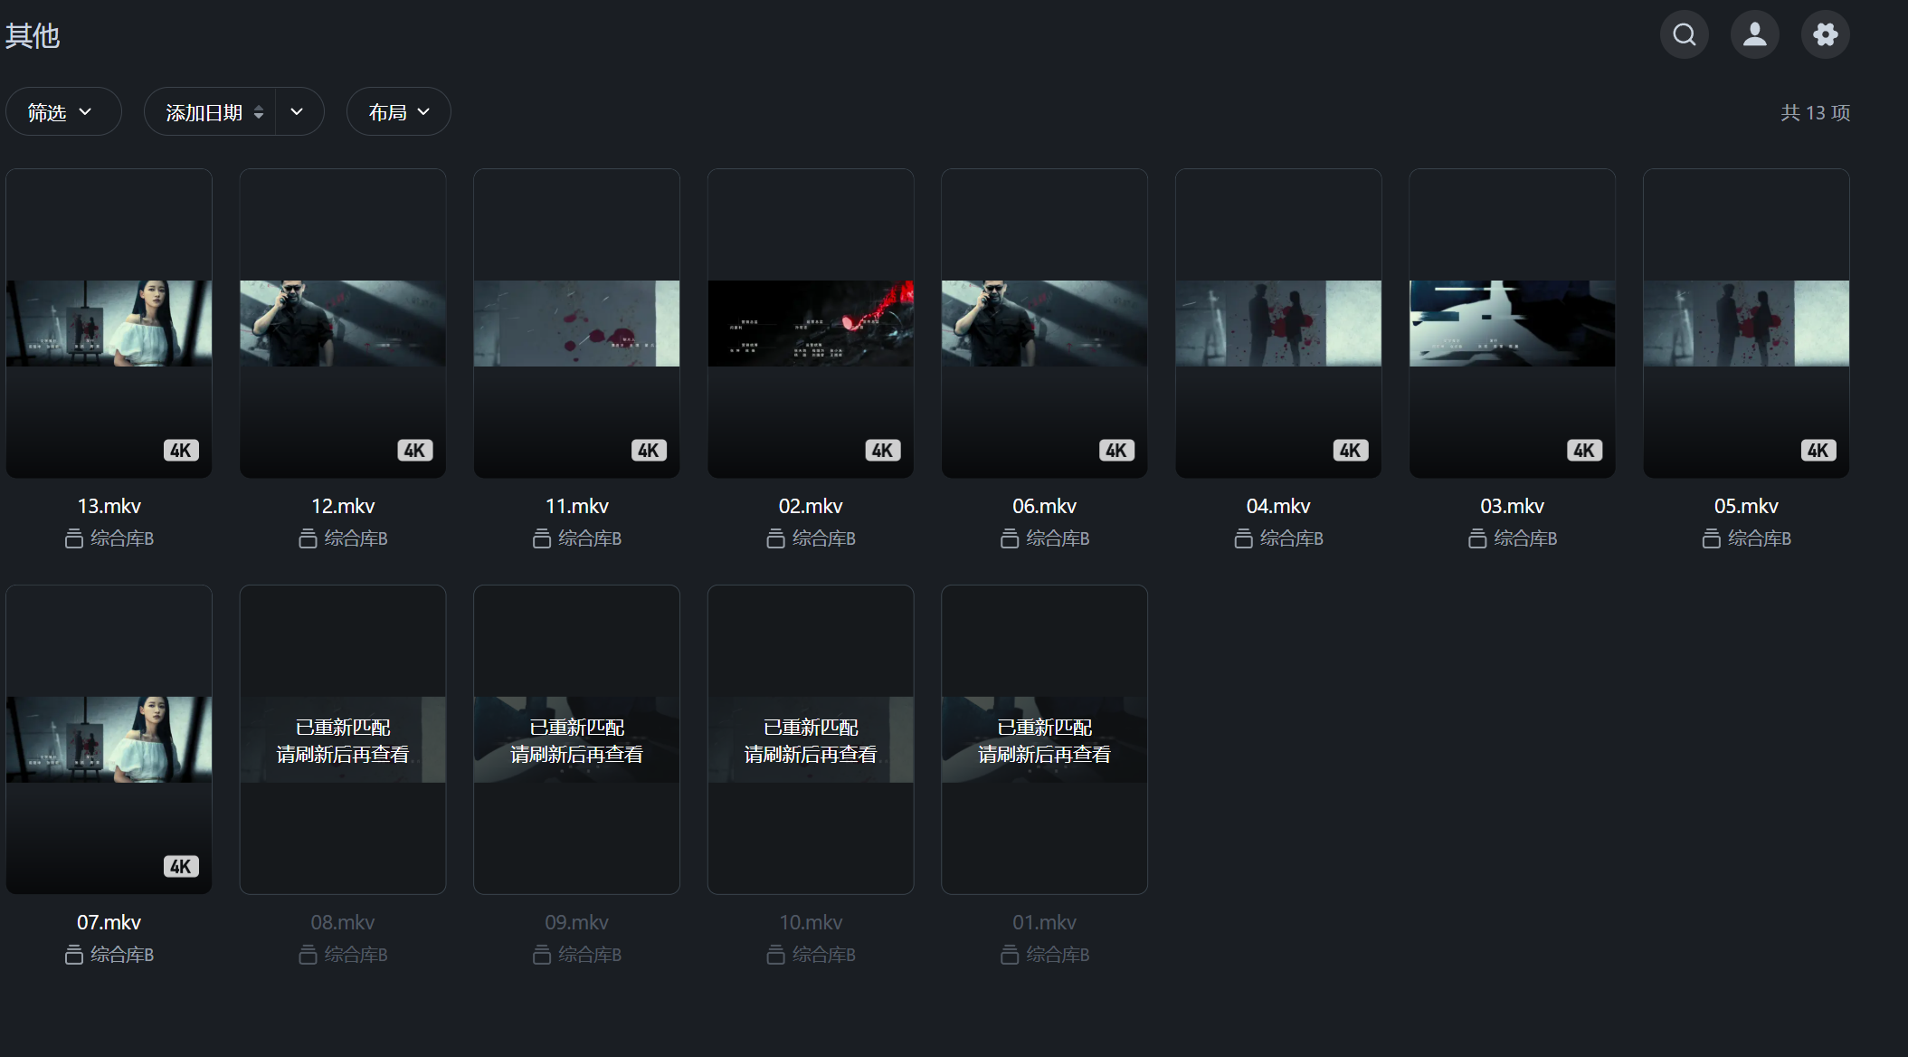Expand the 布局 layout dropdown
The image size is (1908, 1057).
tap(398, 112)
